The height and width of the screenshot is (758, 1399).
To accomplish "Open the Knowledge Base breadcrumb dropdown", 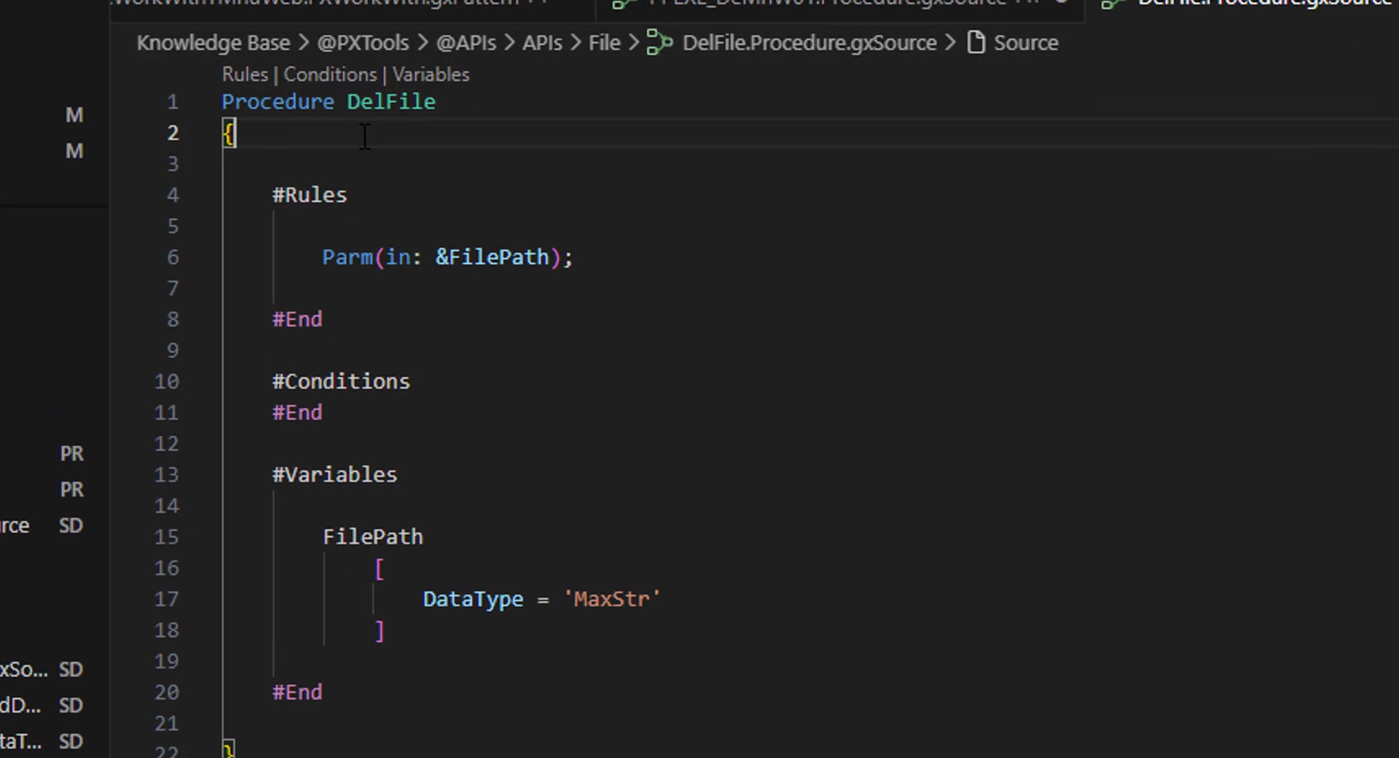I will point(213,42).
